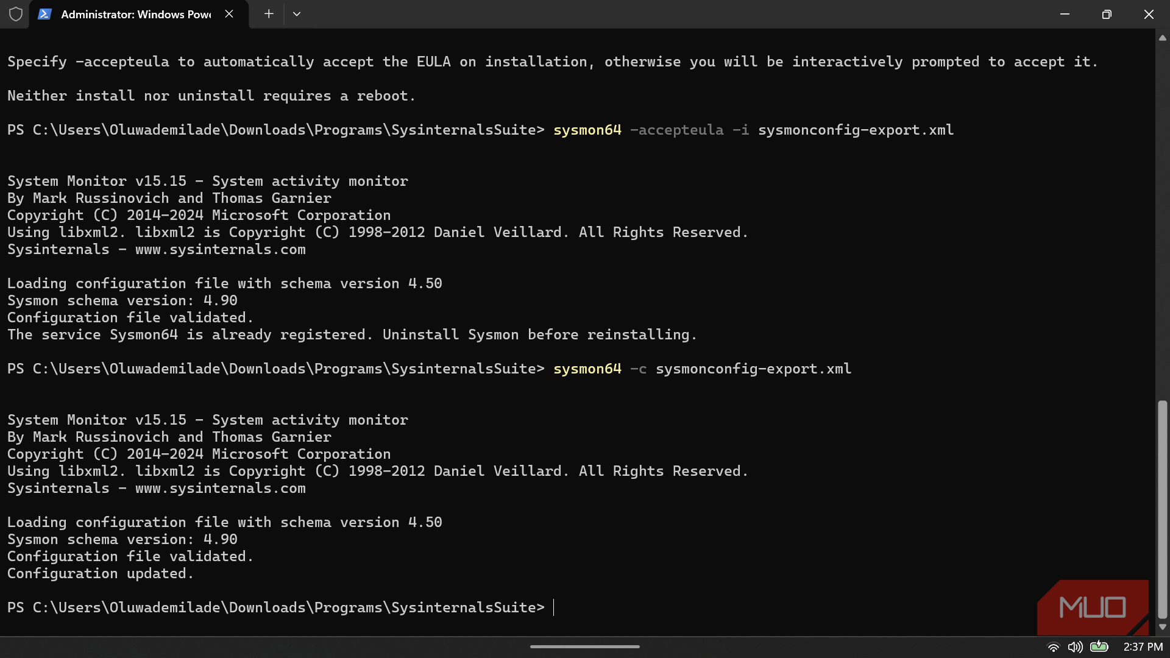Click the admin shield icon in title bar
1170x658 pixels.
point(16,14)
